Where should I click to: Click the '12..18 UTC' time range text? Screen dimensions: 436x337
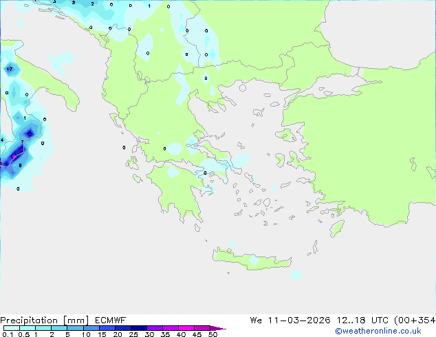click(362, 320)
